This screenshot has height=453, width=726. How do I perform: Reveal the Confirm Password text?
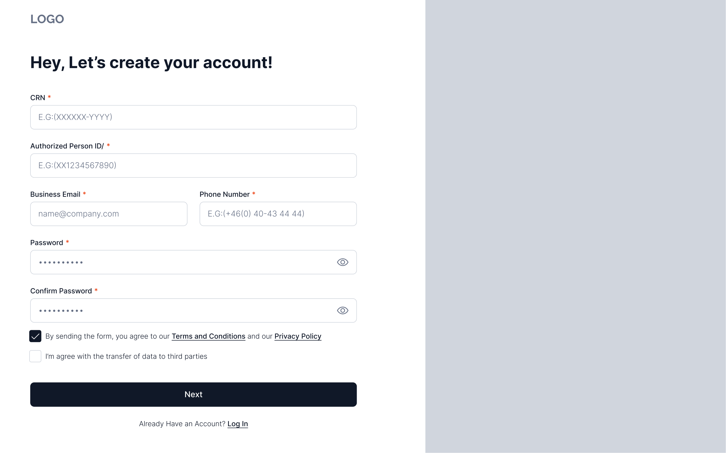pyautogui.click(x=343, y=310)
